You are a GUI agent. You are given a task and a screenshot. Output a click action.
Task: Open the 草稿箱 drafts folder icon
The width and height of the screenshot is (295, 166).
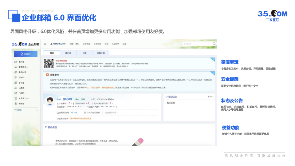[x=16, y=83]
